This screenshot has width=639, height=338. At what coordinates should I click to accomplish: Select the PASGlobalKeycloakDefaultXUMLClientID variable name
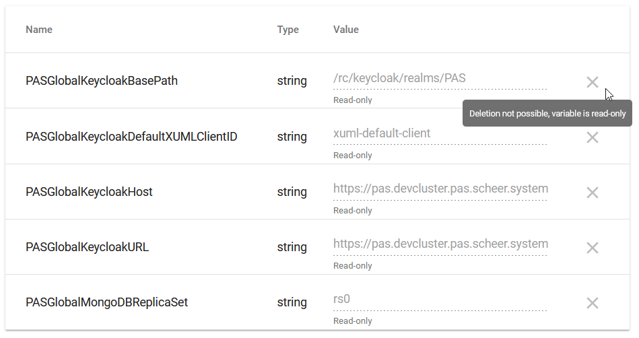tap(131, 137)
